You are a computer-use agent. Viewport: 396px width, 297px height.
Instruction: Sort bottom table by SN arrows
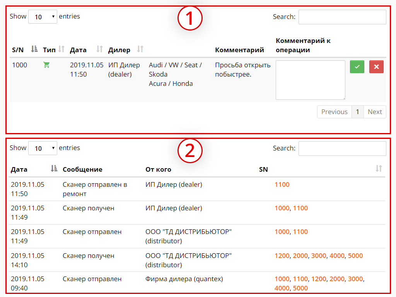click(x=379, y=169)
